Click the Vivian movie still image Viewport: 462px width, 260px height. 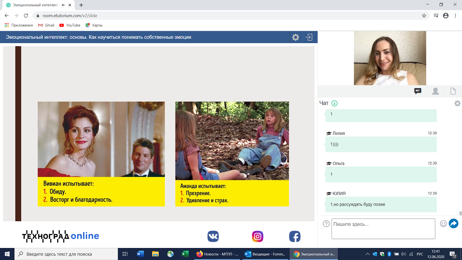click(101, 139)
